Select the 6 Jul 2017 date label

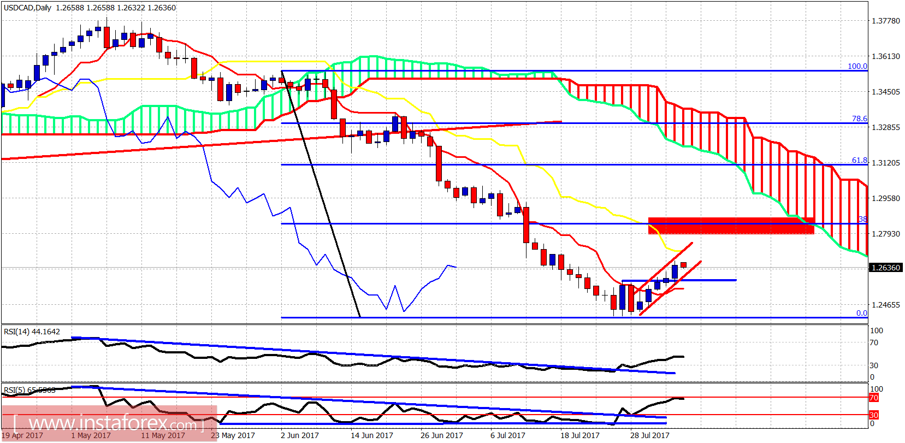tap(507, 435)
